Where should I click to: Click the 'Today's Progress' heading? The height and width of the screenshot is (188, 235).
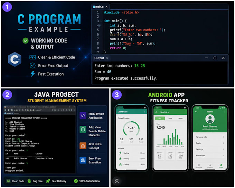pyautogui.click(x=123, y=118)
